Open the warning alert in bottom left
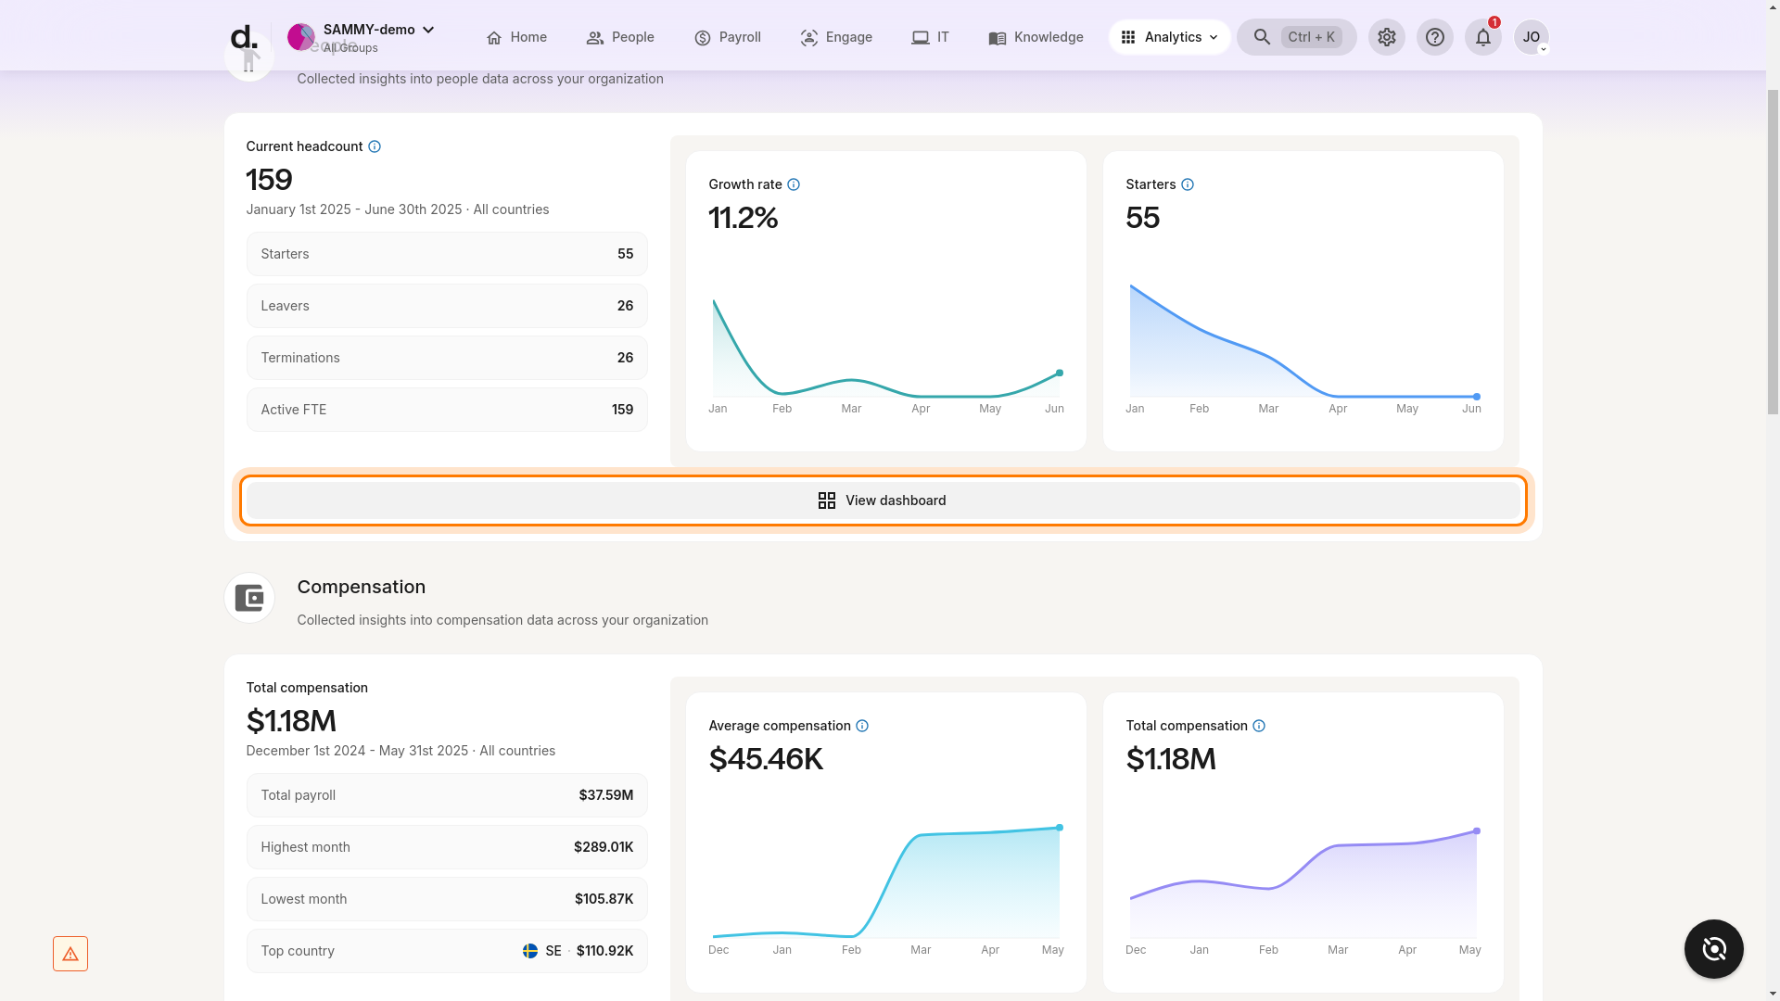 tap(70, 953)
